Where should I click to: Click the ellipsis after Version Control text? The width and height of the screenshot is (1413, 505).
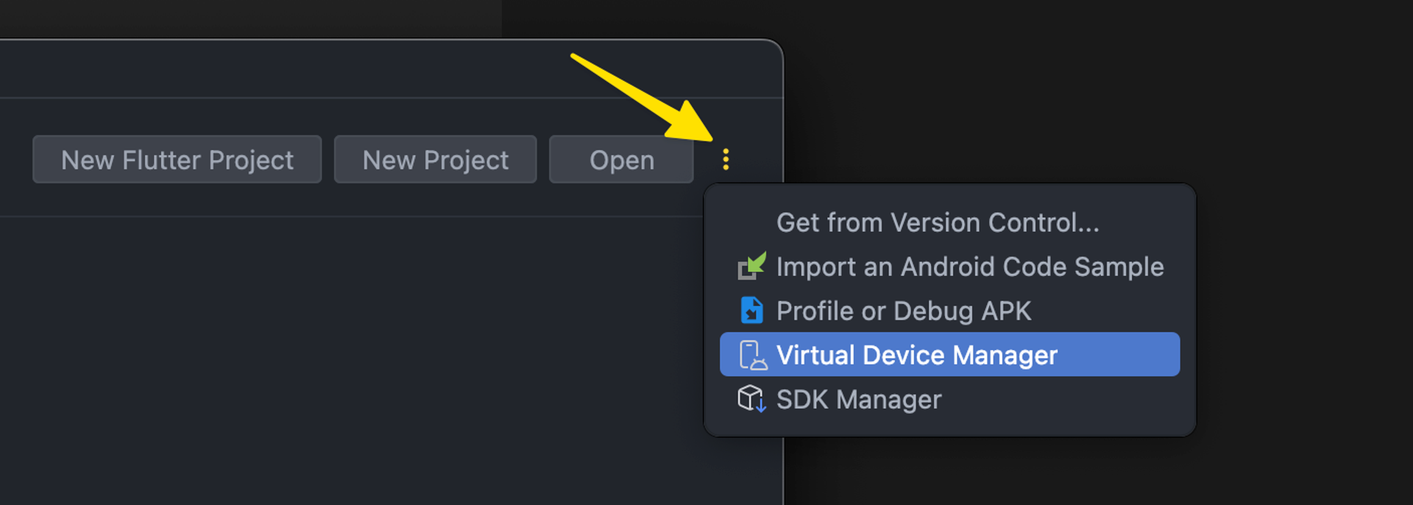pos(1090,223)
